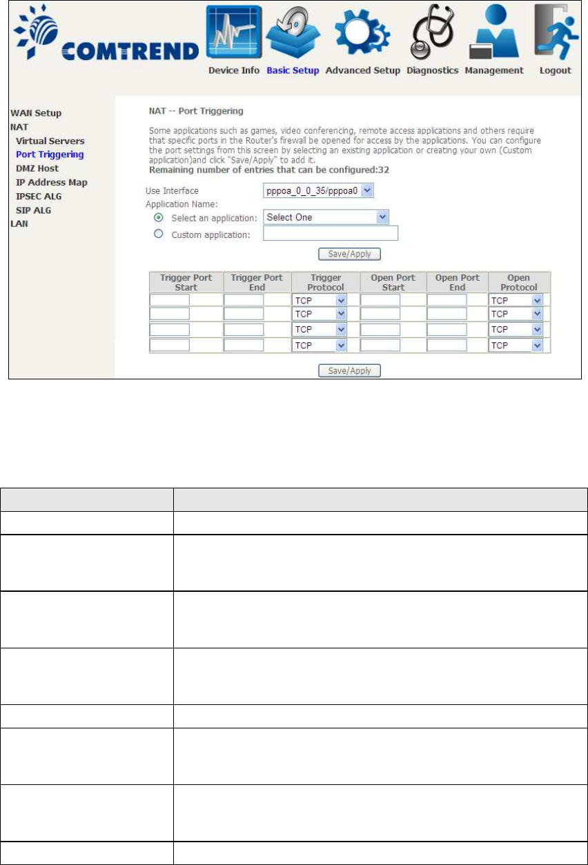The height and width of the screenshot is (865, 588).
Task: Open DMZ Host sidebar item
Action: tap(37, 168)
